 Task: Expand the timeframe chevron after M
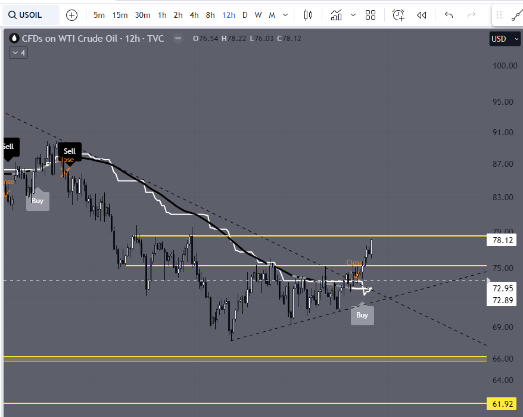(x=284, y=15)
